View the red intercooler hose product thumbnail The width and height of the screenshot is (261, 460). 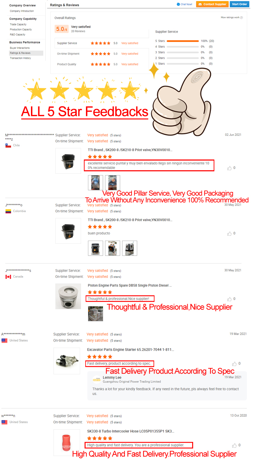click(x=66, y=442)
